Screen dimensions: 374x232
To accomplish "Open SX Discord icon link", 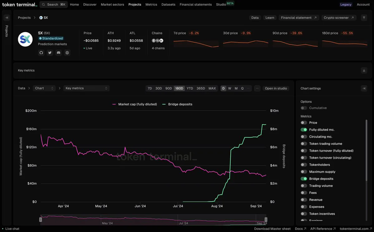I will [x=59, y=53].
